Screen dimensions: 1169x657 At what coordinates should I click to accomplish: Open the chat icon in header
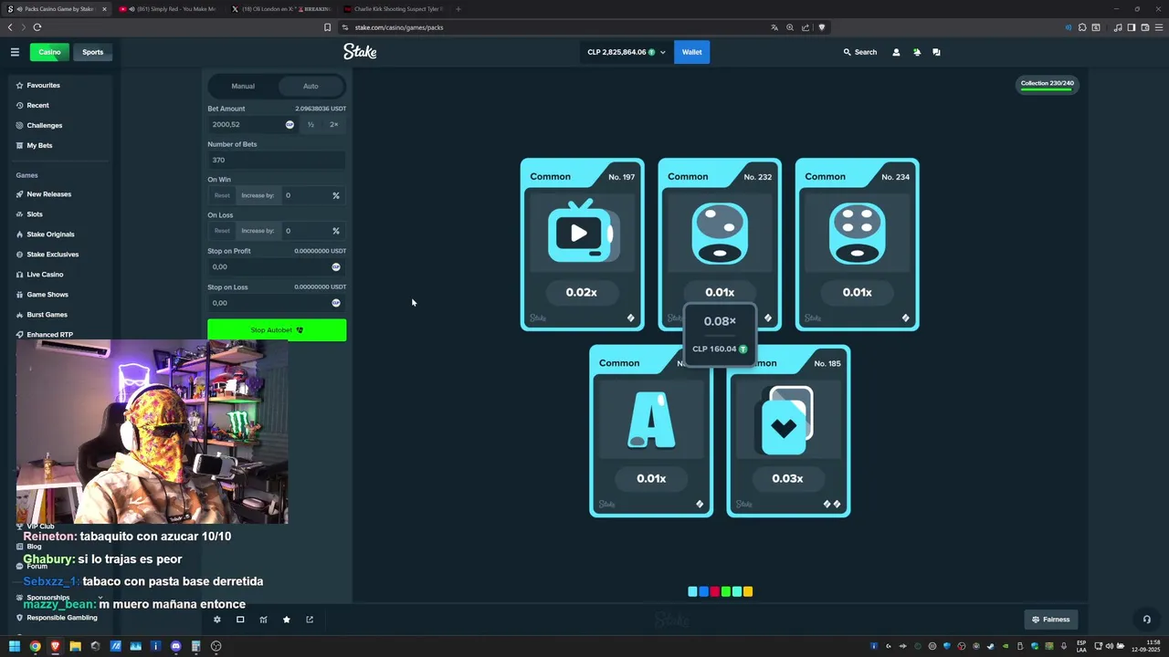(x=936, y=52)
